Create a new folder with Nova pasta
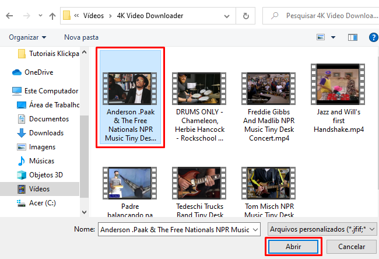379x259 pixels. (81, 37)
